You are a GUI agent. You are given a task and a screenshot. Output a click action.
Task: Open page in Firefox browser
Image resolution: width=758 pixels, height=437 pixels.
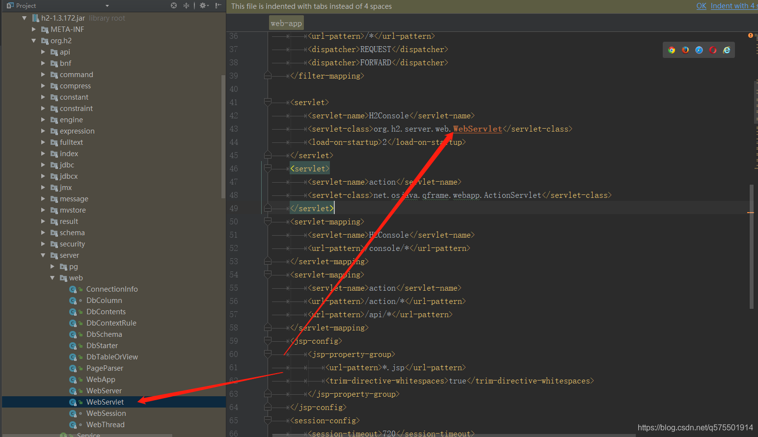(x=685, y=50)
